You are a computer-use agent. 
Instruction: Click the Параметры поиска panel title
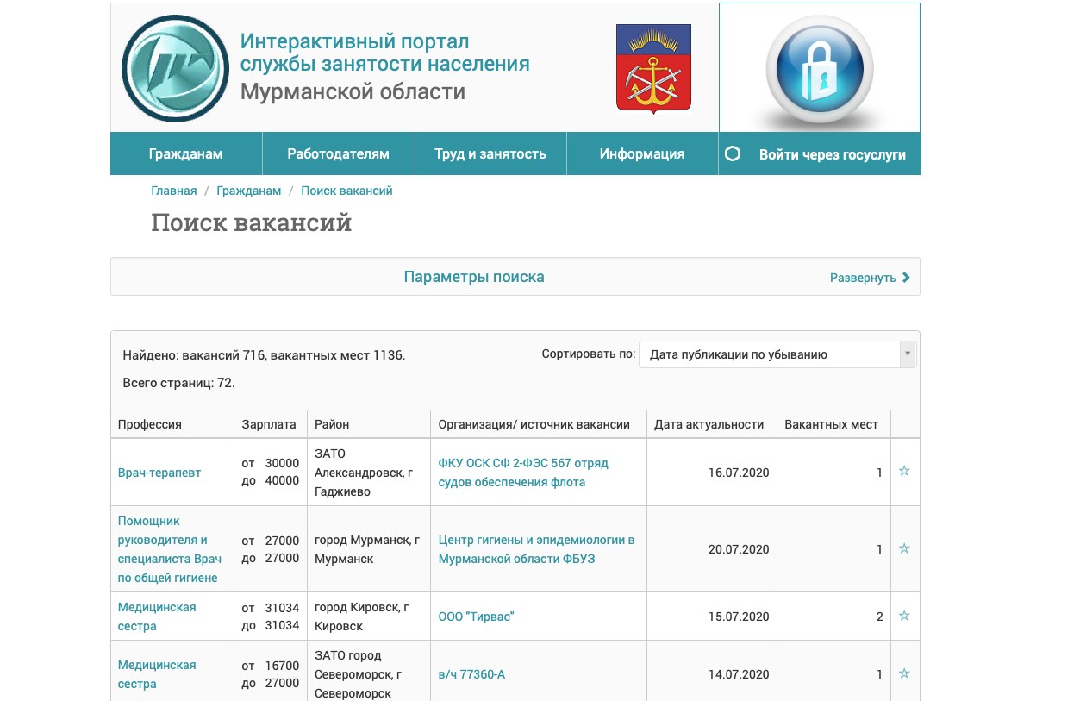click(x=474, y=277)
